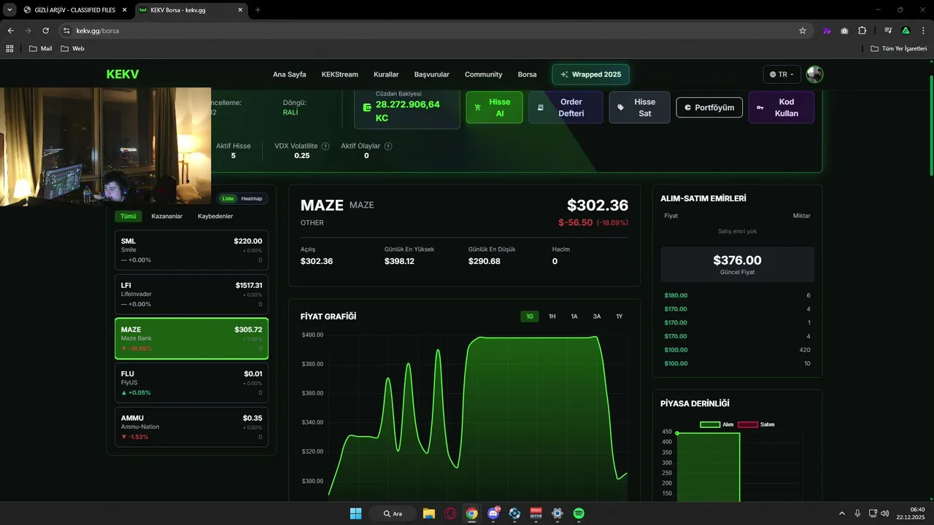Open Spotify from the taskbar
This screenshot has height=525, width=934.
(x=579, y=513)
